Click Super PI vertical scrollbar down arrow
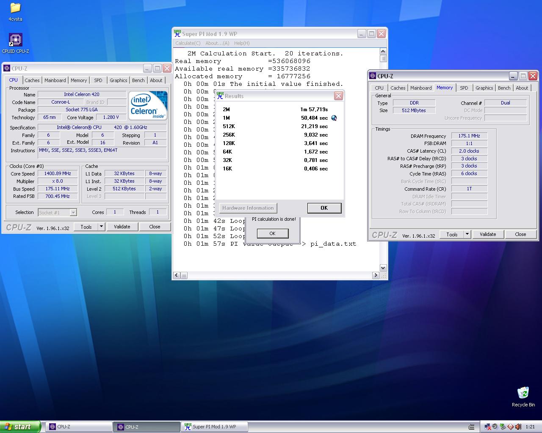This screenshot has width=542, height=433. coord(383,268)
